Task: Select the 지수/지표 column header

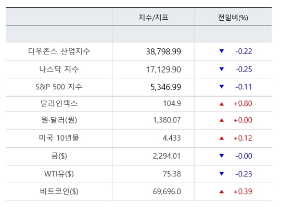Action: (x=154, y=18)
